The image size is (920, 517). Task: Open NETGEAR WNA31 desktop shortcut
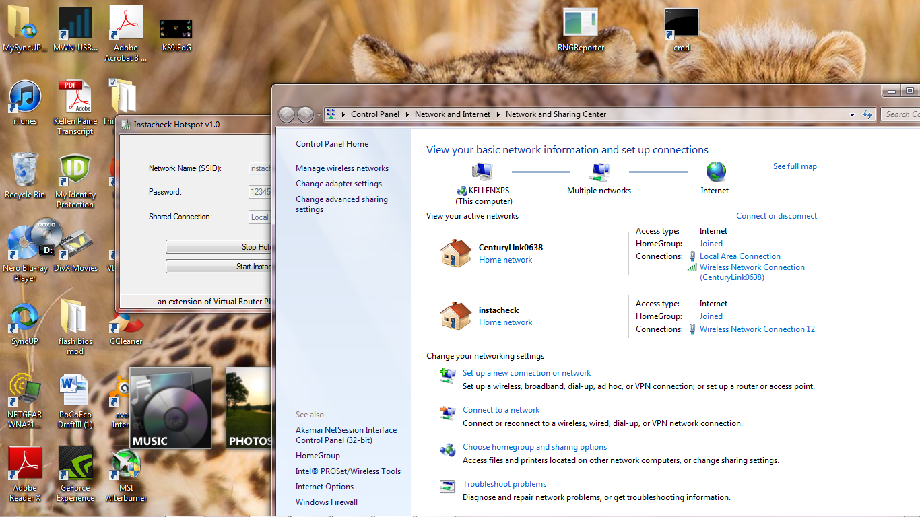click(x=25, y=401)
